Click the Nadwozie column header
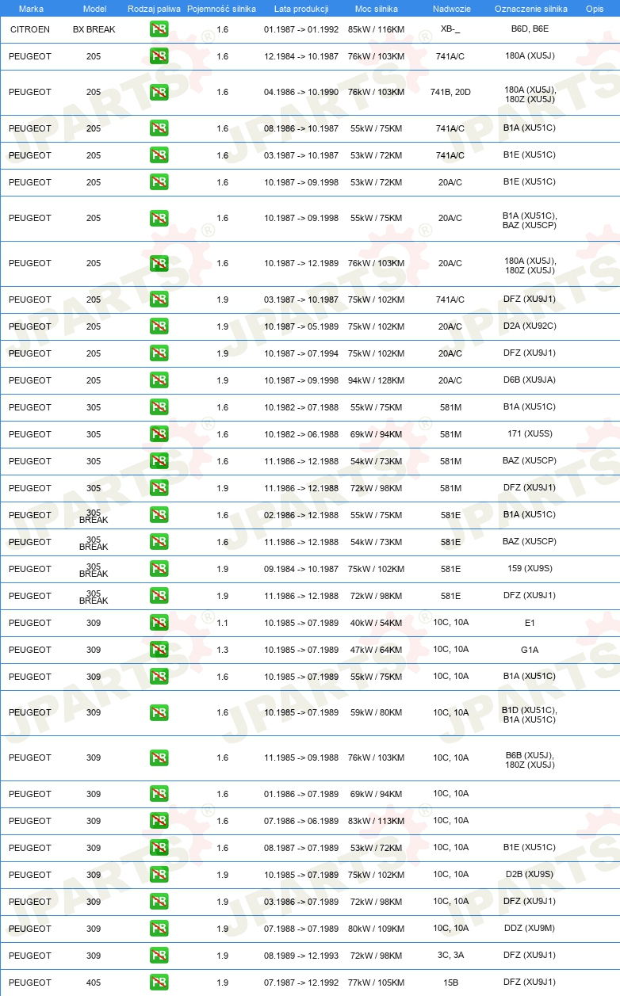 pos(451,9)
